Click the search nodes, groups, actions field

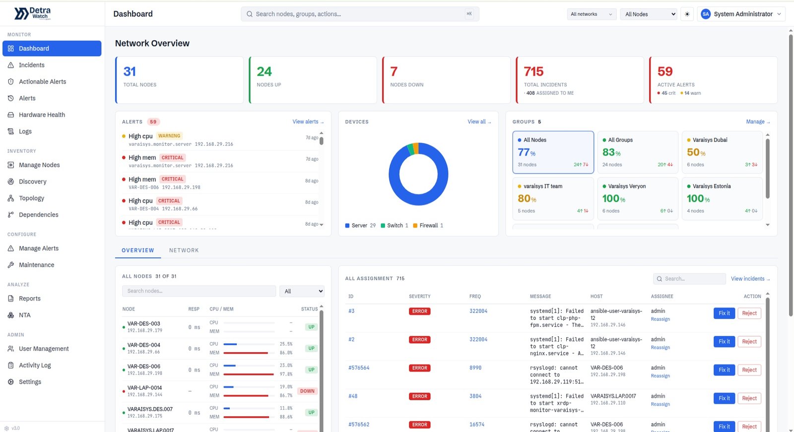360,14
